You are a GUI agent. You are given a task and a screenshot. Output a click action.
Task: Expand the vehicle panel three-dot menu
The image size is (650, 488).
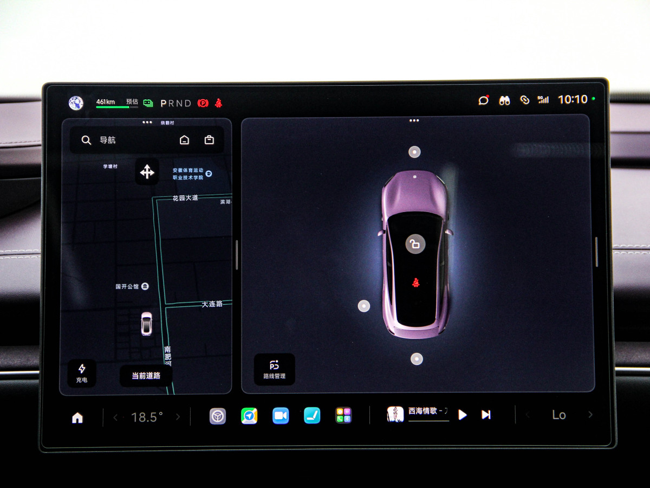(x=414, y=120)
